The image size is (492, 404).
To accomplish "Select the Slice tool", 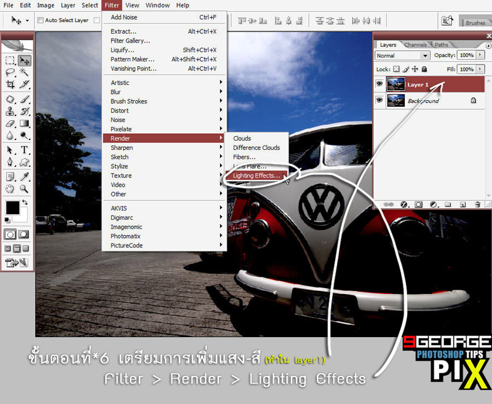I will click(24, 84).
